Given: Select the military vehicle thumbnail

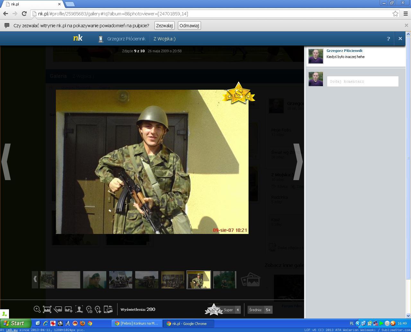Looking at the screenshot, I should coord(147,279).
